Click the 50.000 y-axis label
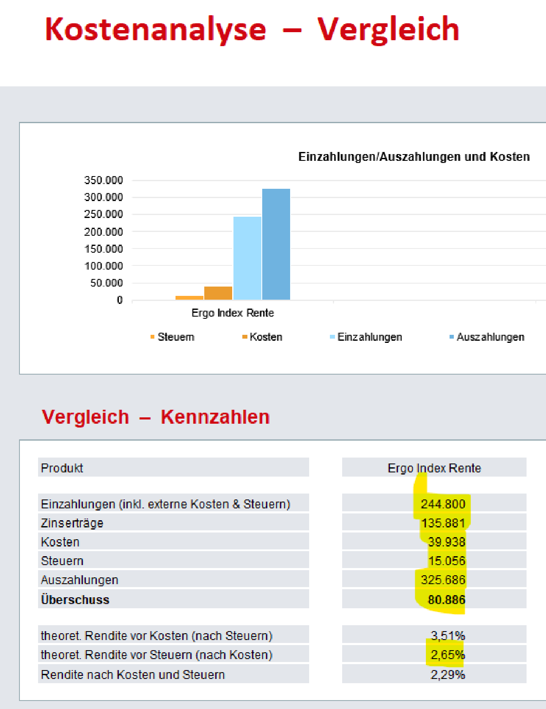The width and height of the screenshot is (546, 709). tap(107, 283)
